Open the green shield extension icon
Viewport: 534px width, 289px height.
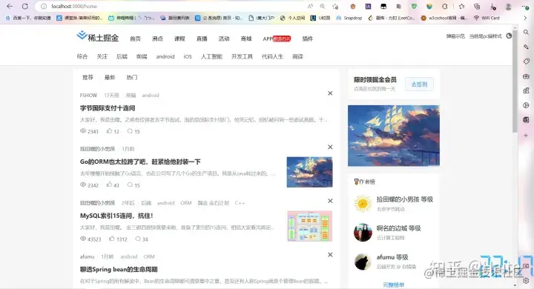(414, 6)
